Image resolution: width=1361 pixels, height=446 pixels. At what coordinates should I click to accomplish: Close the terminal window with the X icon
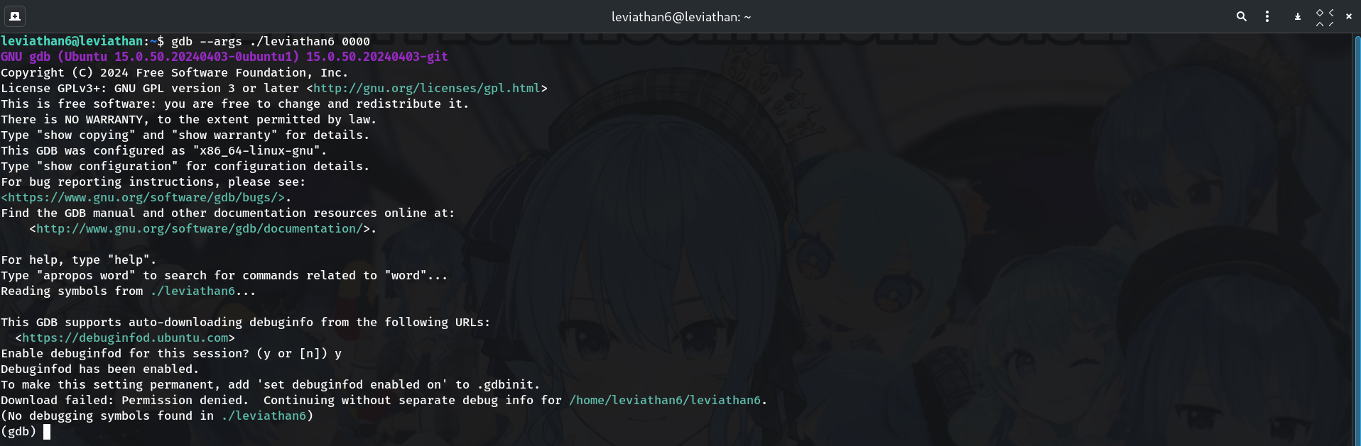click(1349, 16)
